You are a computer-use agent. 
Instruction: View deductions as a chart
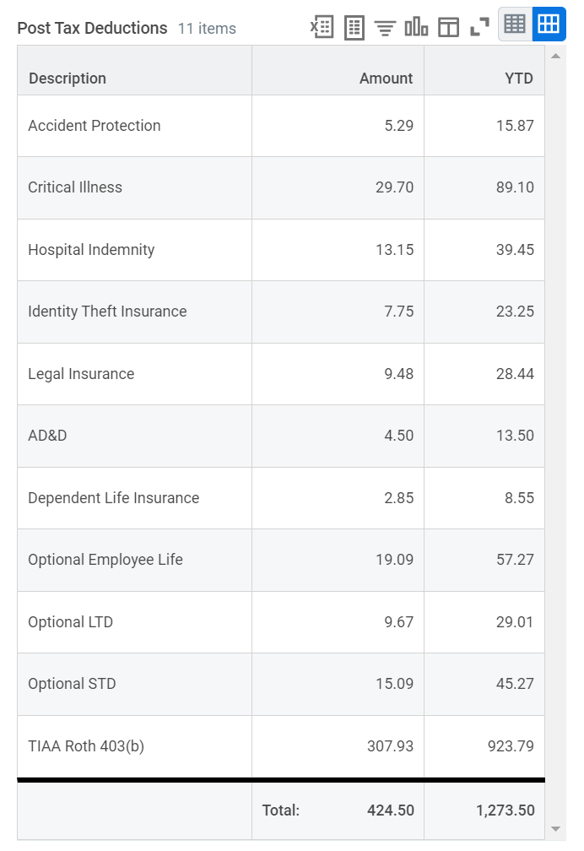417,26
